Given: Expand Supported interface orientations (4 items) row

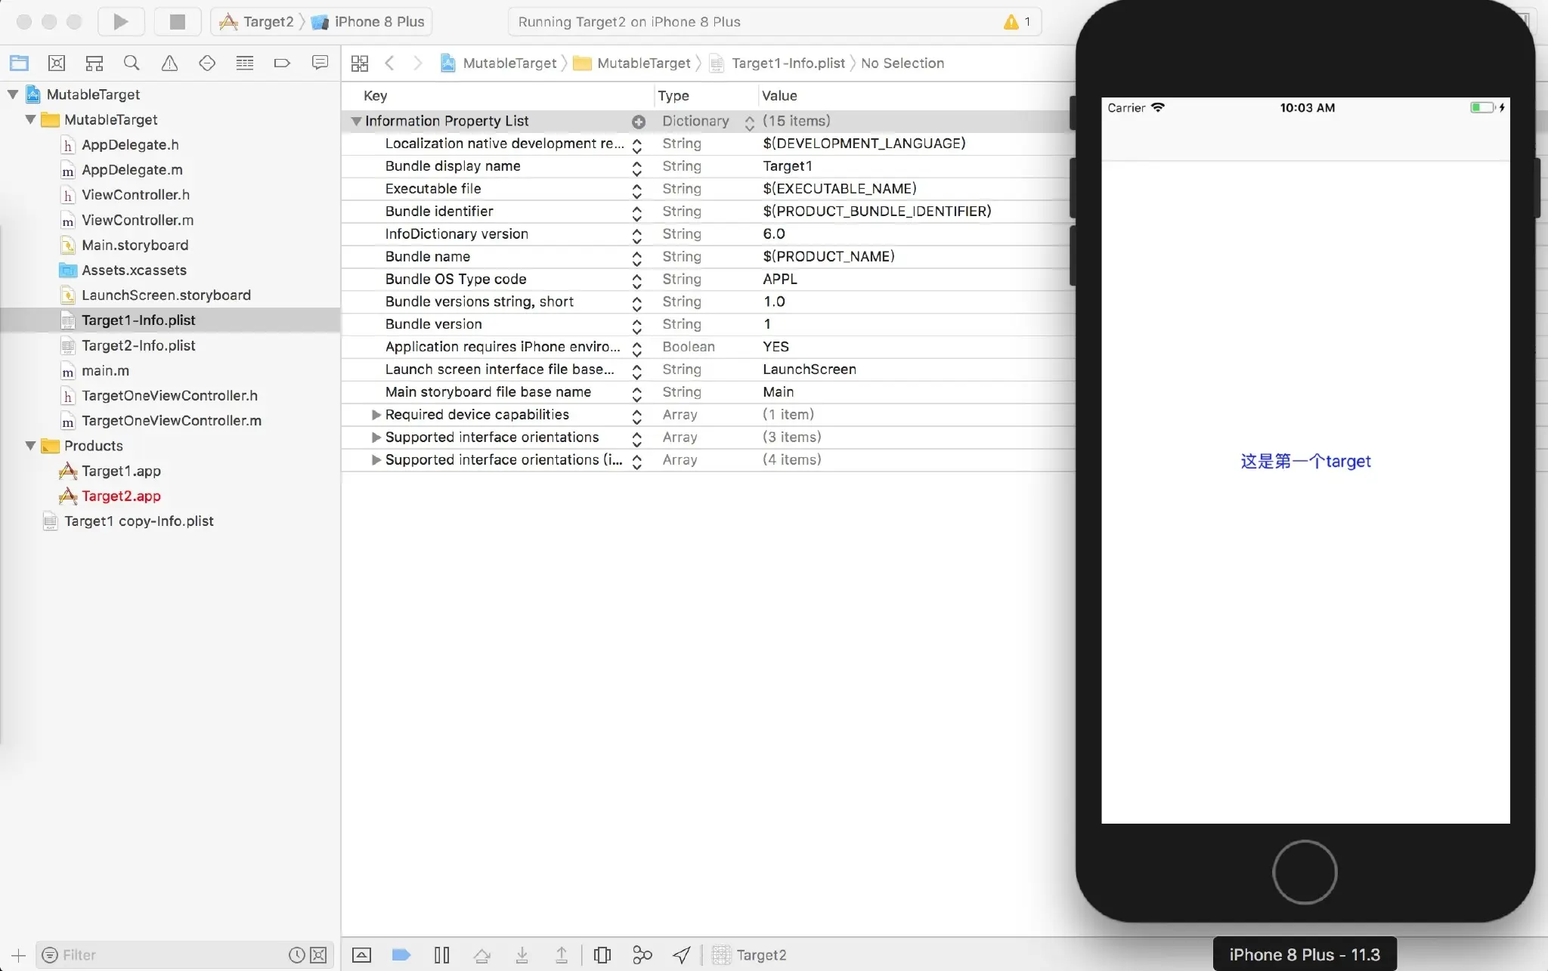Looking at the screenshot, I should coord(376,460).
